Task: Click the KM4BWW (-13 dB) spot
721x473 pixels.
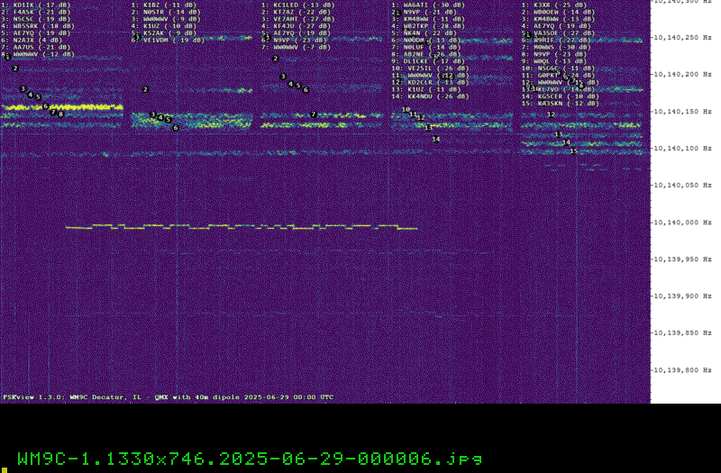Action: point(558,19)
